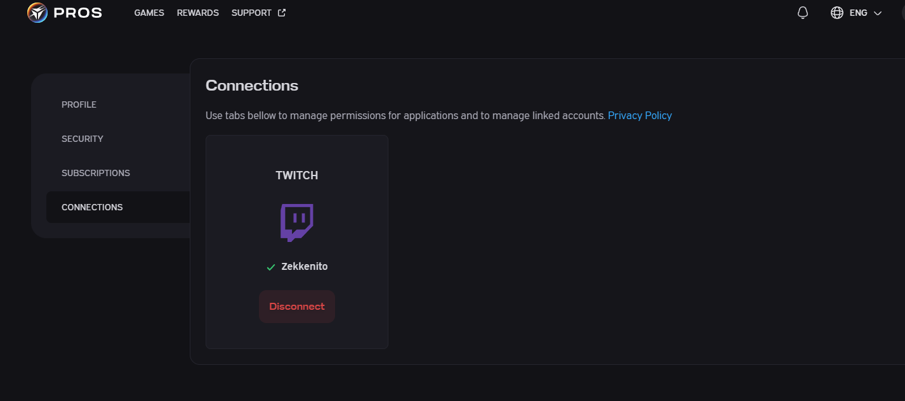Image resolution: width=905 pixels, height=401 pixels.
Task: Open the SUBSCRIPTIONS settings tab
Action: 96,172
